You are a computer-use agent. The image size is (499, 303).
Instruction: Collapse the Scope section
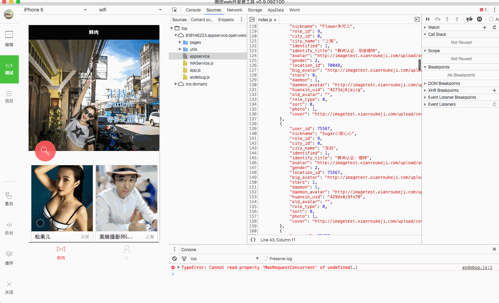(x=425, y=51)
